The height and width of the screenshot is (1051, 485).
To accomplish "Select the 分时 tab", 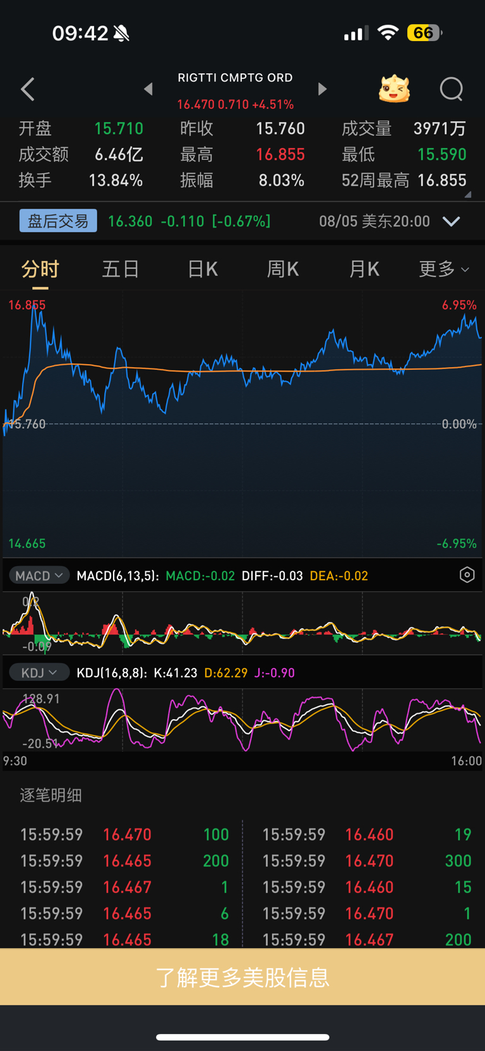I will (x=40, y=269).
